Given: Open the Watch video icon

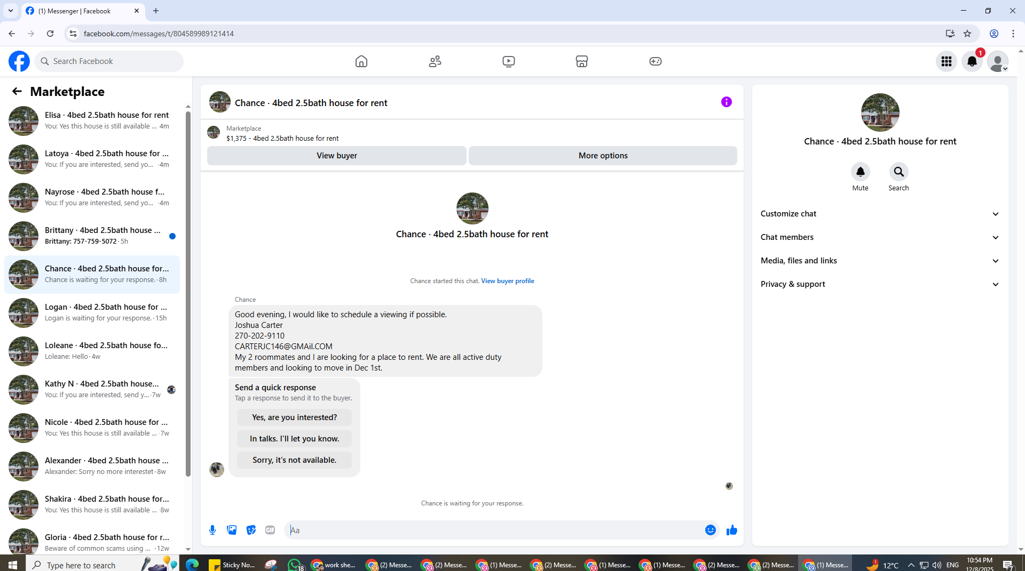Looking at the screenshot, I should (509, 61).
